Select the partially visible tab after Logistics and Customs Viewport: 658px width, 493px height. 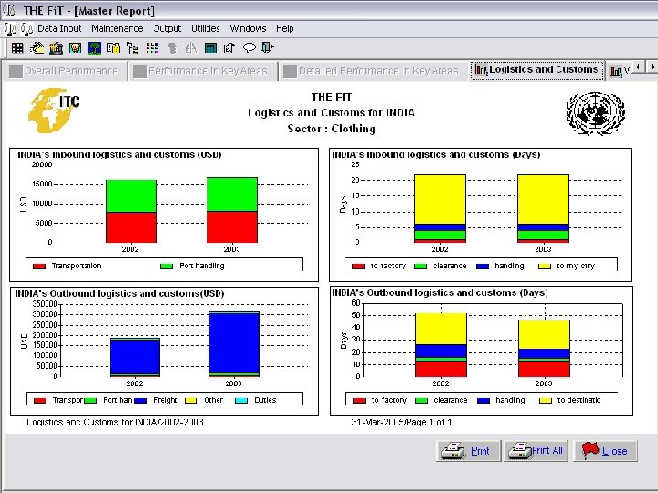coord(620,71)
